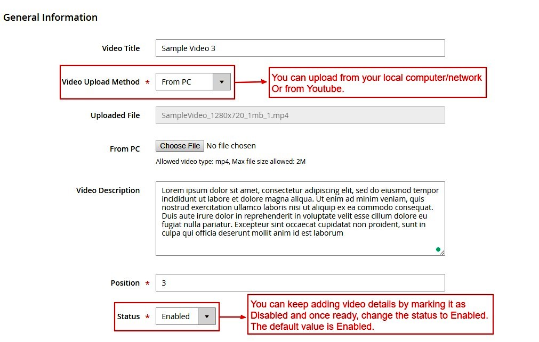Click the Video Upload Method label
The width and height of the screenshot is (539, 342).
coord(101,82)
